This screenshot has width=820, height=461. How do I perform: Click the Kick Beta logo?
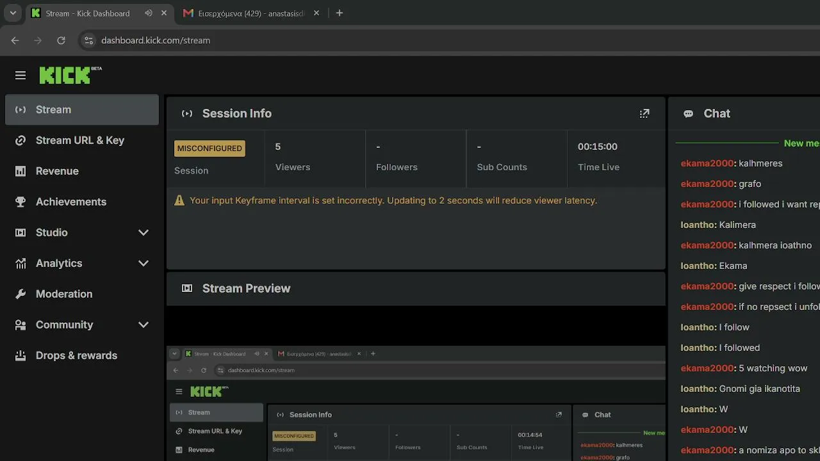[70, 75]
